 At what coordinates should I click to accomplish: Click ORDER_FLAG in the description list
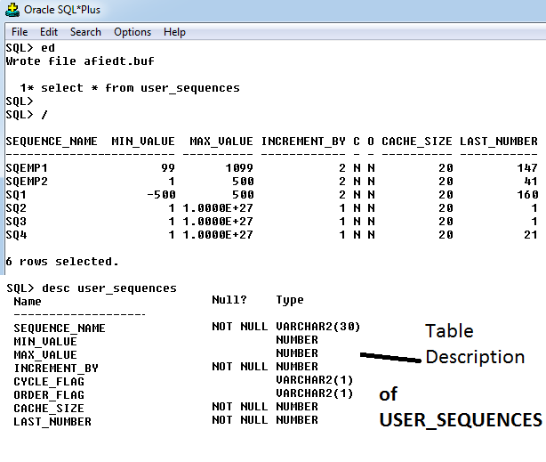(49, 394)
